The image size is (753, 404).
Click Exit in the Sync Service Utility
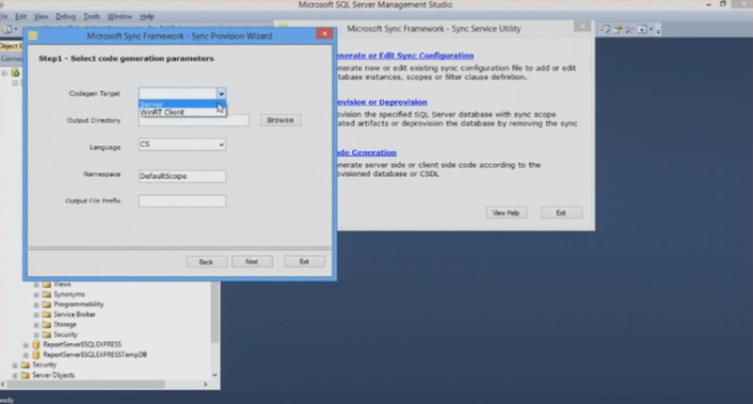click(561, 213)
